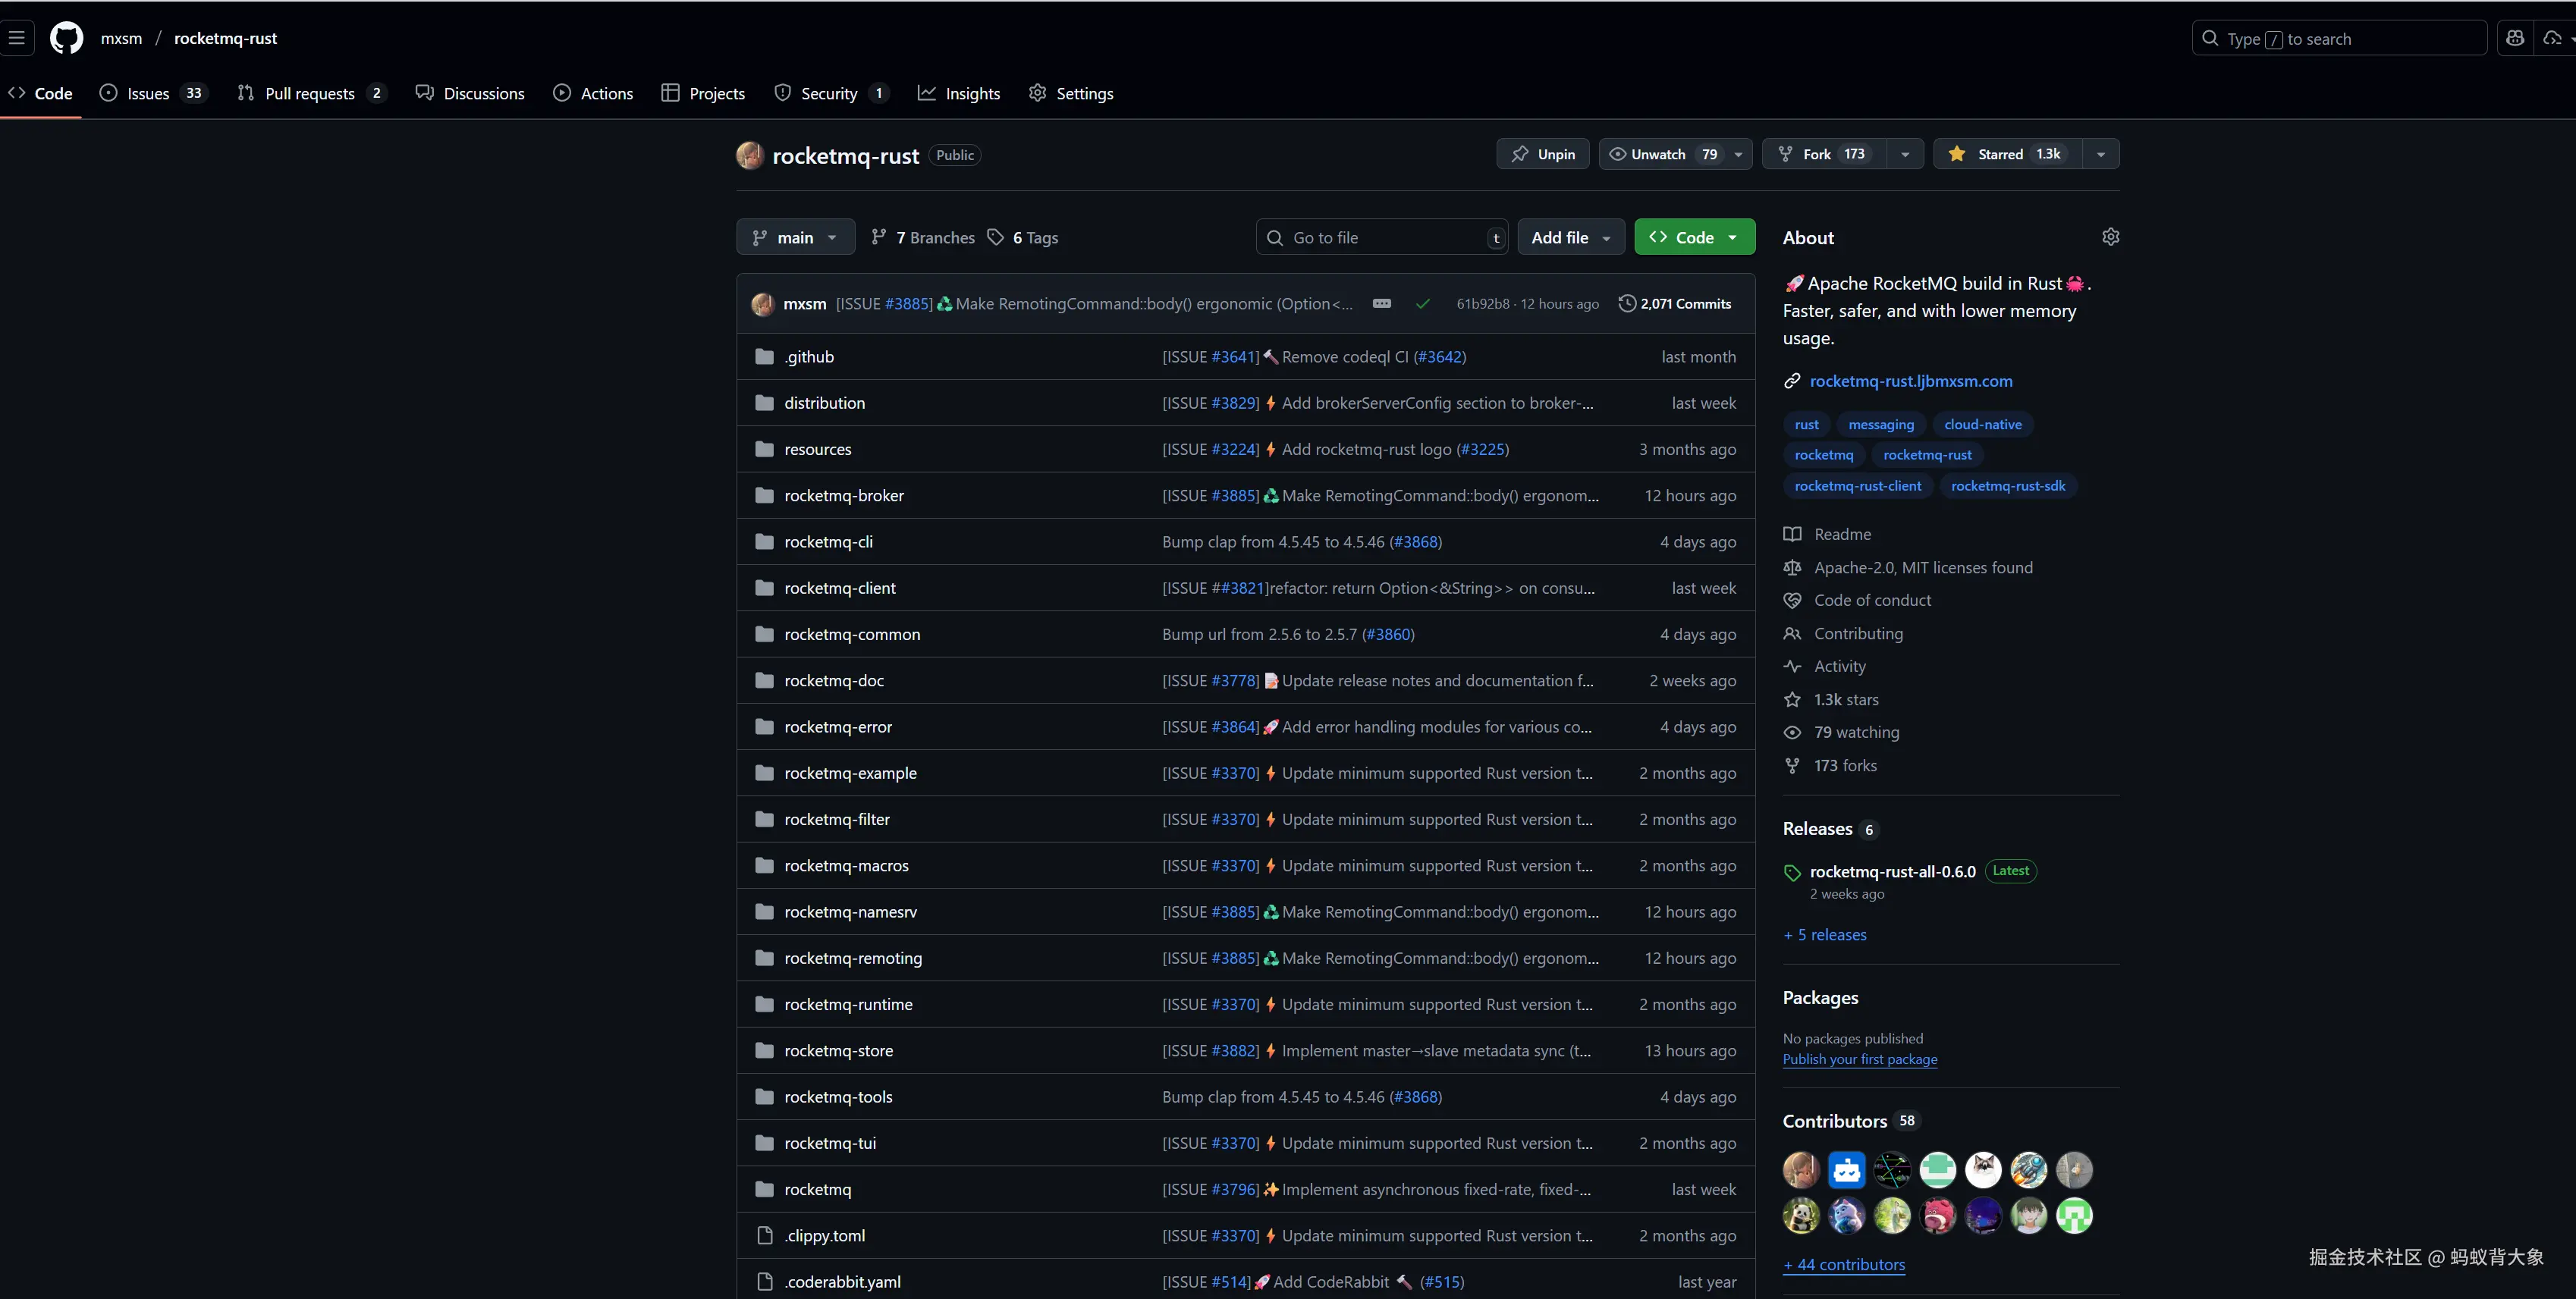Click the first contributor avatar
This screenshot has width=2576, height=1299.
pyautogui.click(x=1801, y=1169)
